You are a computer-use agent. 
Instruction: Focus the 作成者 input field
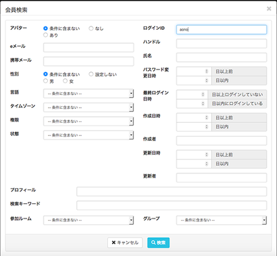pos(222,141)
